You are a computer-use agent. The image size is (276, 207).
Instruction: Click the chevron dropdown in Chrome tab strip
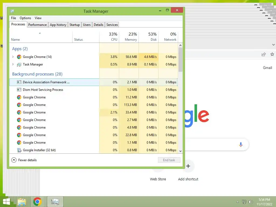[x=273, y=45]
